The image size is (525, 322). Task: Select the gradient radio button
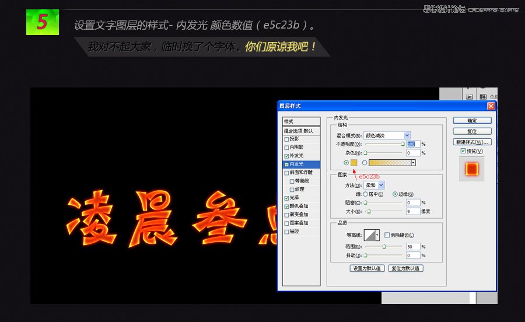pos(364,163)
